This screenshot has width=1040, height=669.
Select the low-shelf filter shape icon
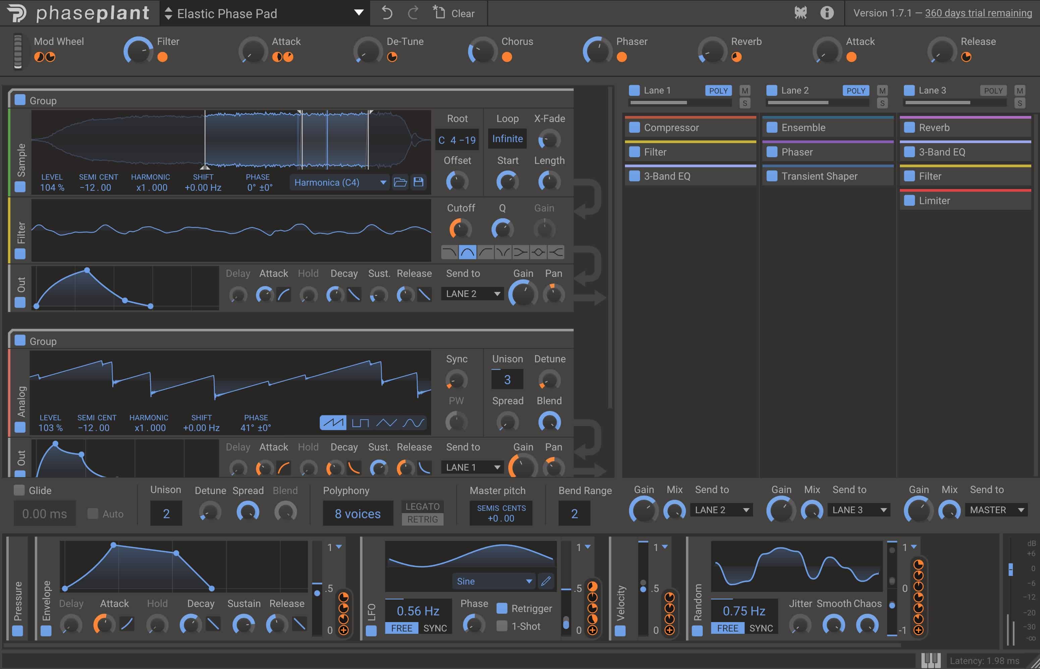(520, 252)
